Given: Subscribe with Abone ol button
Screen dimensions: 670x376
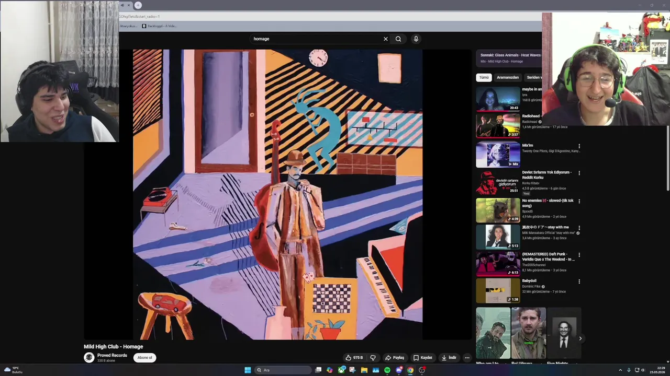Looking at the screenshot, I should [x=144, y=358].
